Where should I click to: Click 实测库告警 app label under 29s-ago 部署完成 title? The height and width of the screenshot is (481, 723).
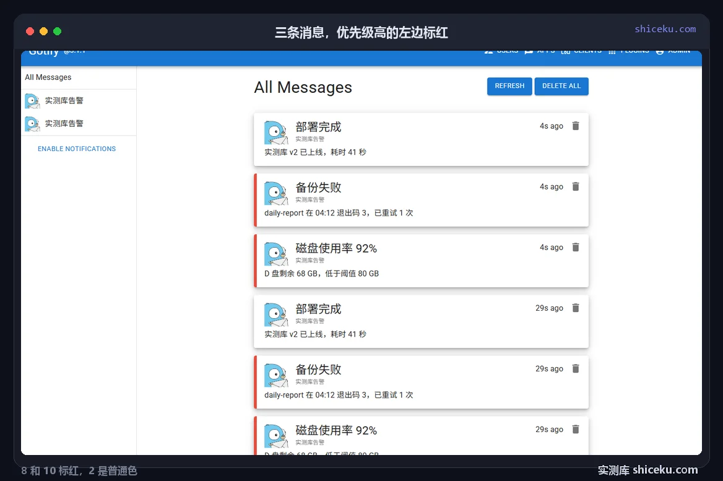pyautogui.click(x=310, y=321)
